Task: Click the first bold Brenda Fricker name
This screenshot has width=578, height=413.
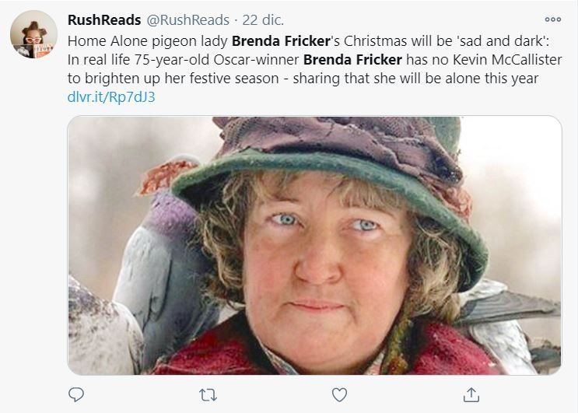Action: (281, 40)
